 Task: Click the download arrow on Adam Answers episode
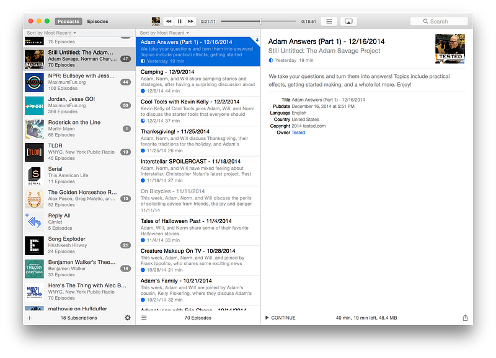pos(257,40)
